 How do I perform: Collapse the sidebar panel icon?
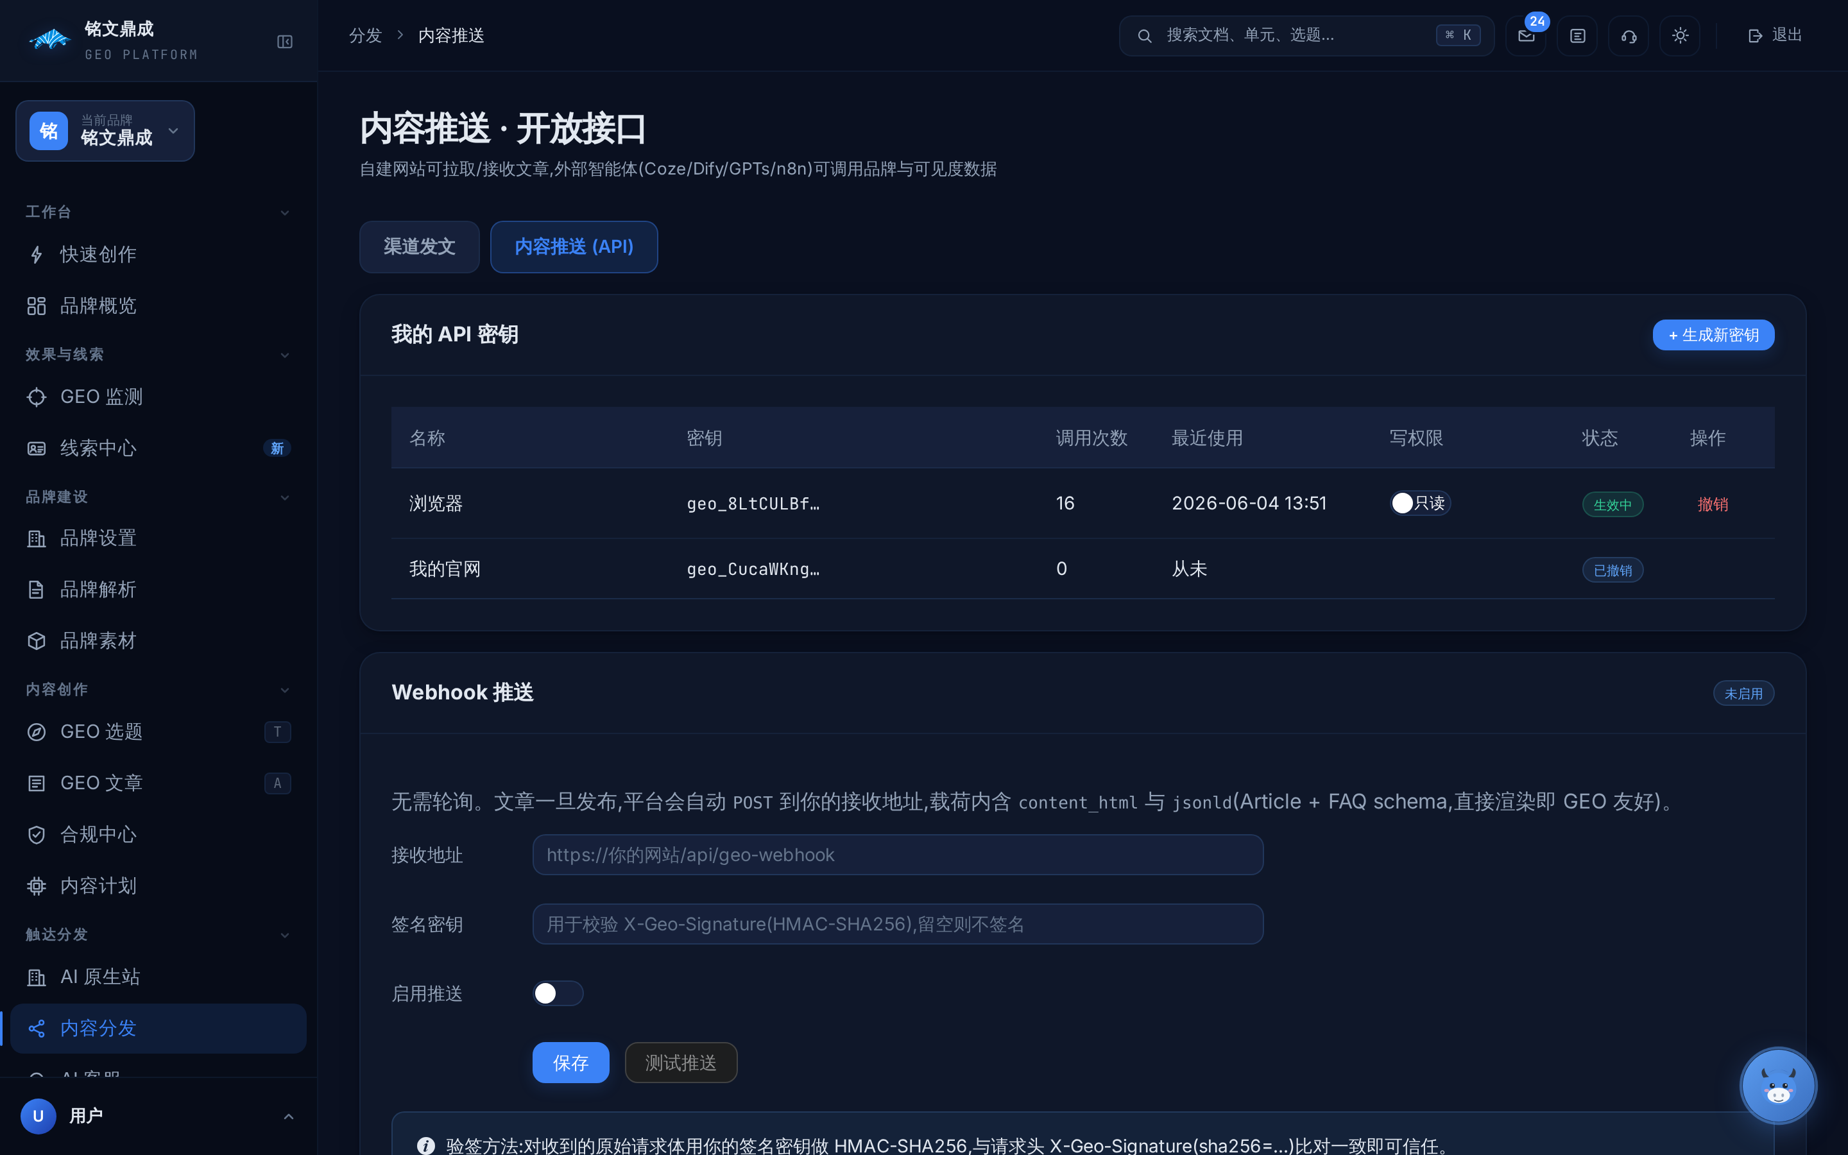(284, 41)
